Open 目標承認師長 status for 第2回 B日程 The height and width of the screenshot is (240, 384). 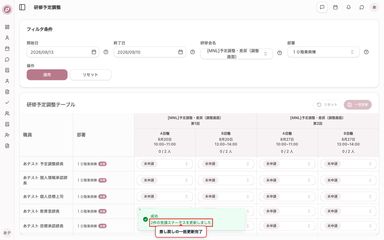point(348,226)
